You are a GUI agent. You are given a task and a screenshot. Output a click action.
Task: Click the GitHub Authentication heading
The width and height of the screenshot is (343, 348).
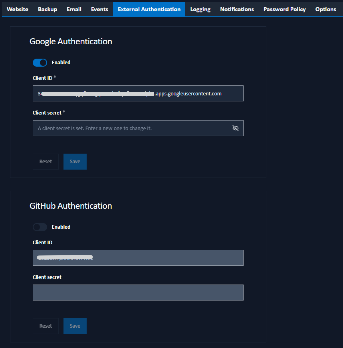71,206
